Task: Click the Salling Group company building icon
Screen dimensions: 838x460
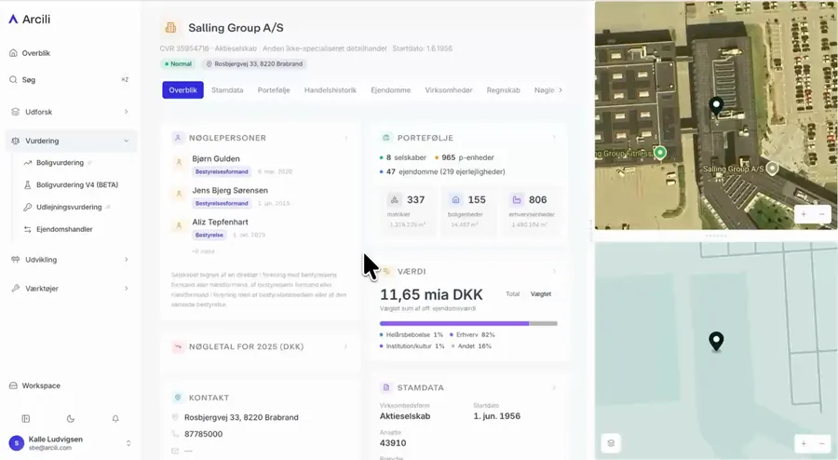Action: coord(170,28)
